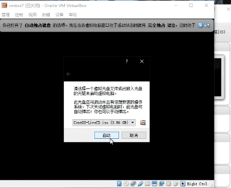Open the 控制 menu
Image resolution: width=231 pixels, height=188 pixels.
[19, 15]
